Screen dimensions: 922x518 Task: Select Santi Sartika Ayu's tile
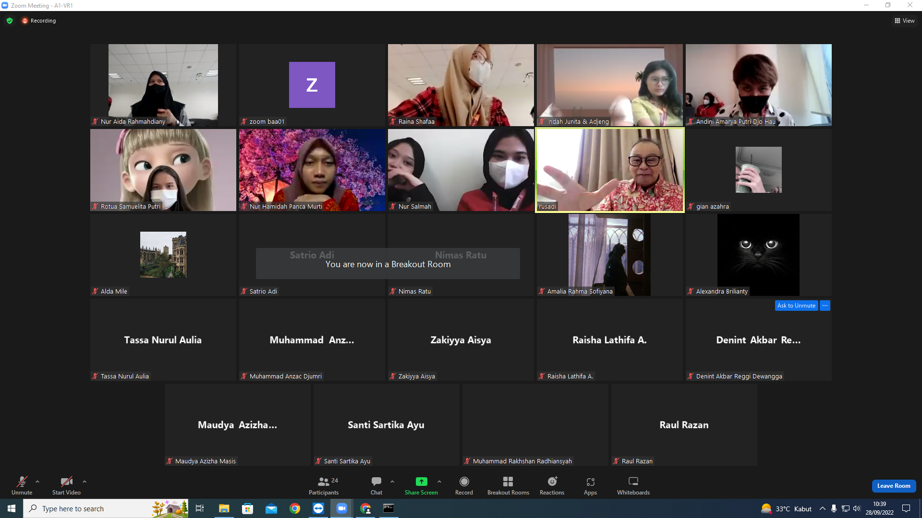387,424
